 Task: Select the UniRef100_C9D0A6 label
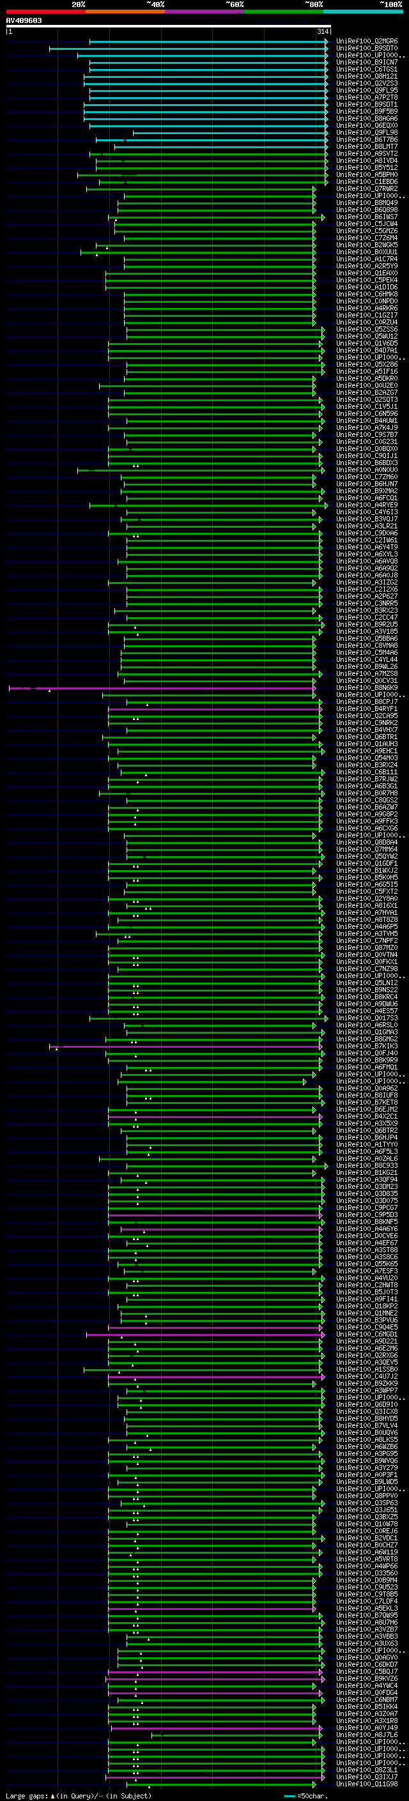point(367,533)
